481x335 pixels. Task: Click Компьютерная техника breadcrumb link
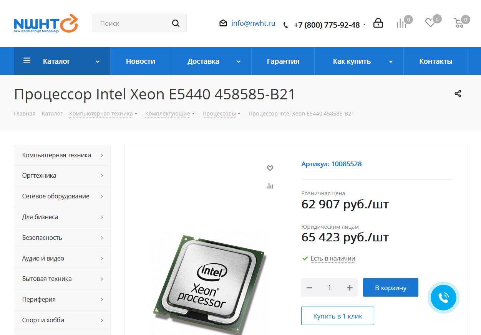coord(101,114)
